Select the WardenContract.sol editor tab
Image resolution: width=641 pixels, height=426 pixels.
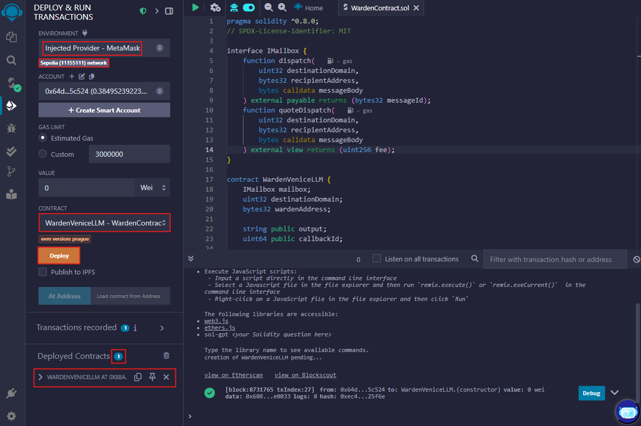[x=379, y=8]
